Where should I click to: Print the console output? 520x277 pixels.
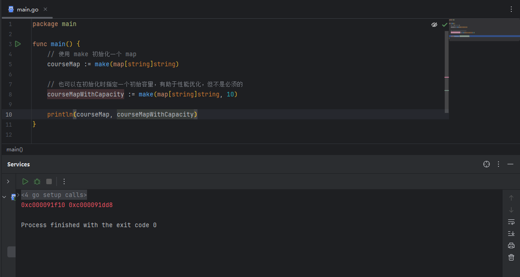click(x=511, y=245)
